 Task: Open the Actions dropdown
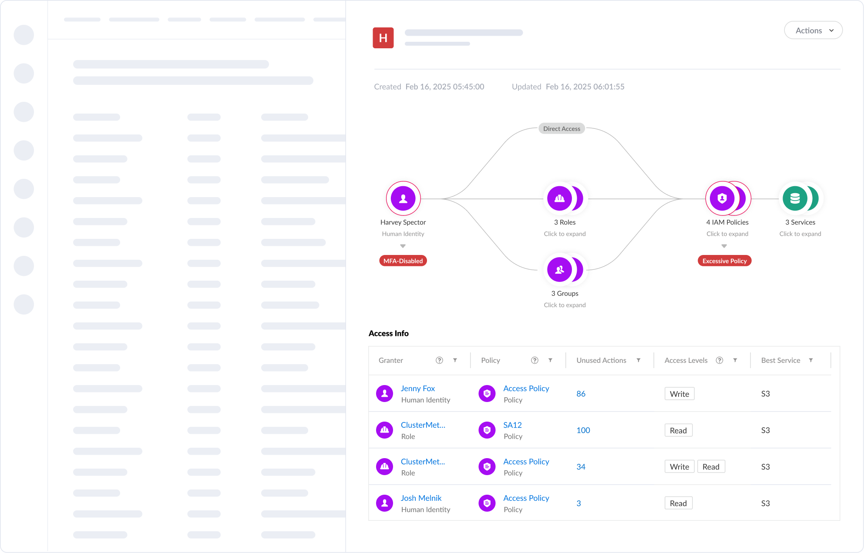tap(813, 30)
